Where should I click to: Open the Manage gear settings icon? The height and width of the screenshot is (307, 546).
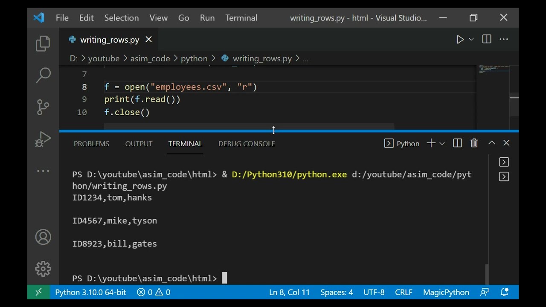click(43, 269)
